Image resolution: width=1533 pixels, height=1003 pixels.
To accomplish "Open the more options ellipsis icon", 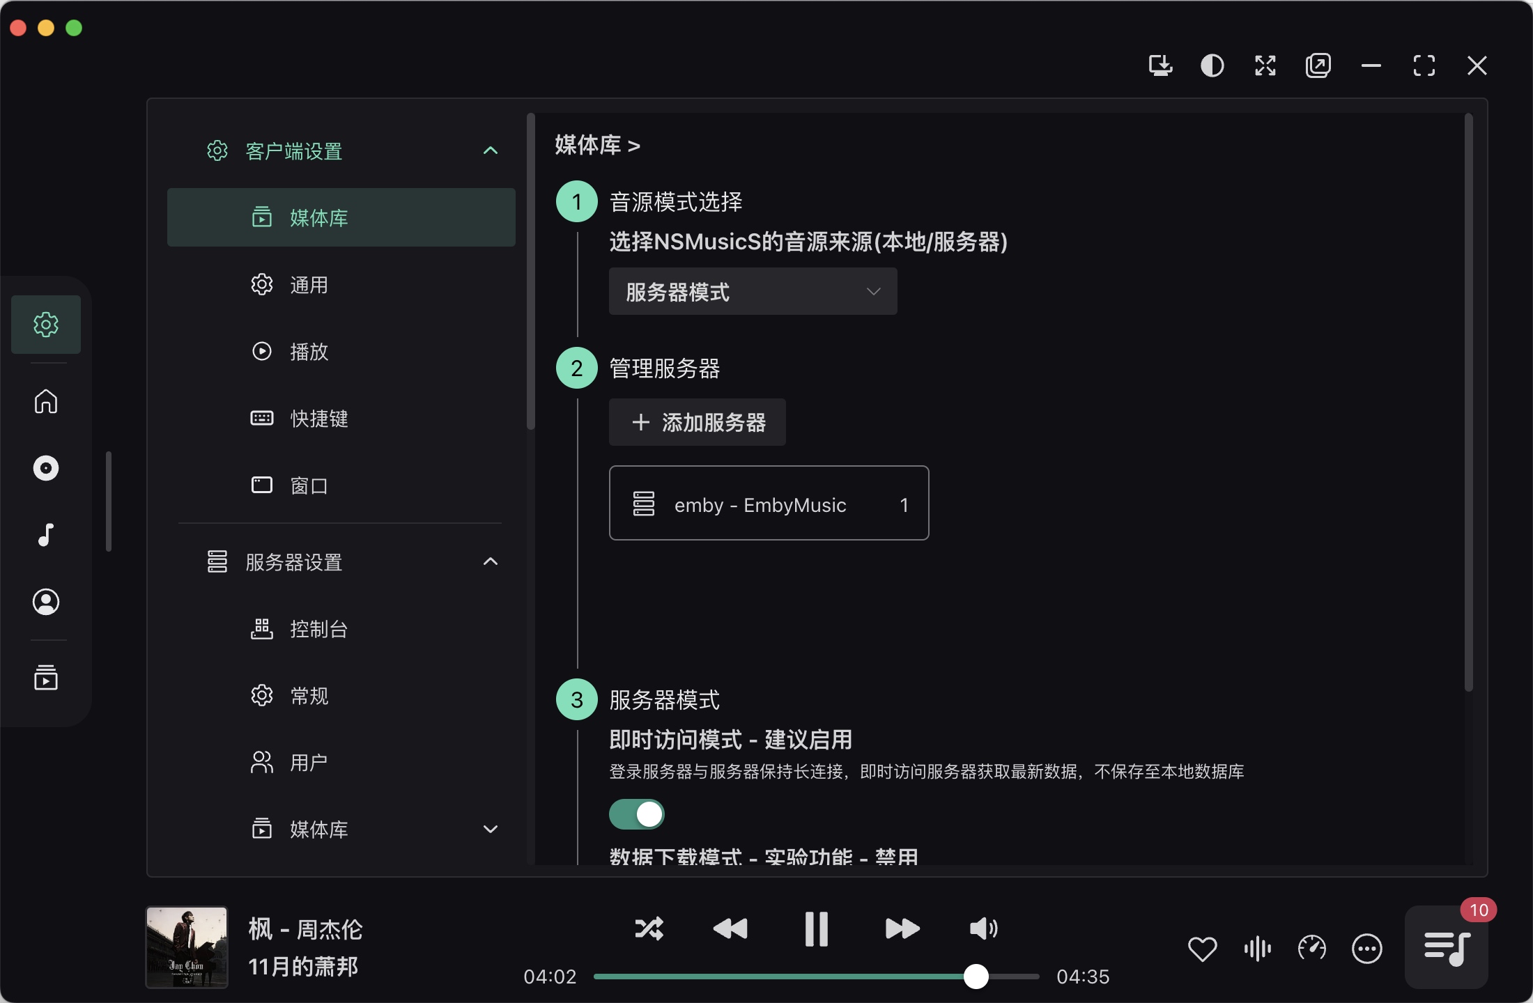I will point(1367,949).
